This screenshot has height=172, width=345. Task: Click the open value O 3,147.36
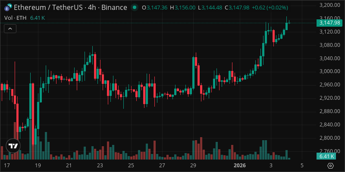pyautogui.click(x=155, y=8)
